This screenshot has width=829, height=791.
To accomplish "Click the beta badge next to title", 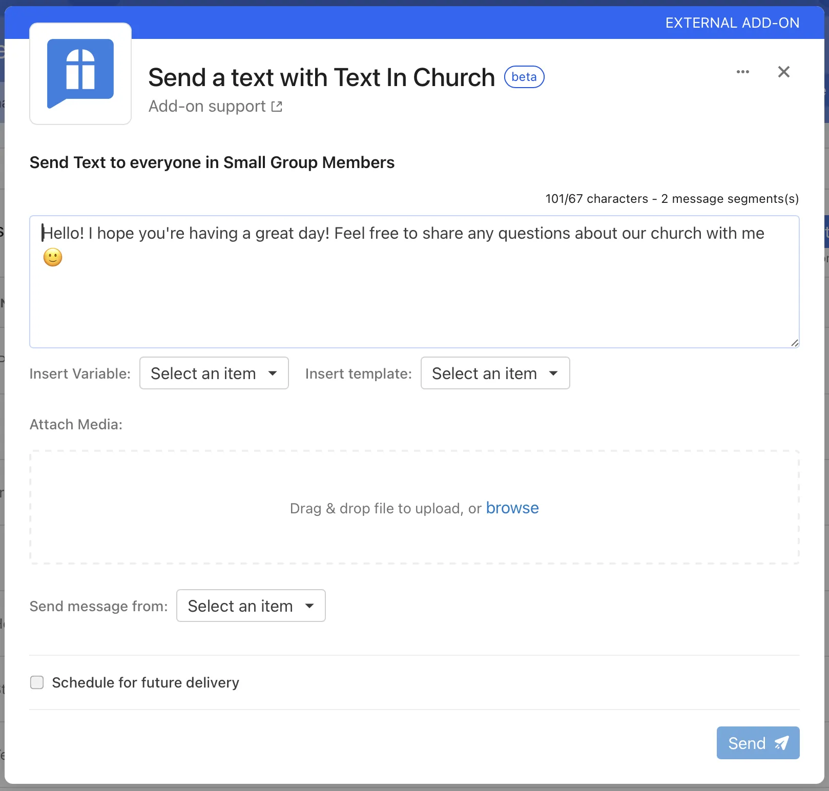I will point(524,77).
